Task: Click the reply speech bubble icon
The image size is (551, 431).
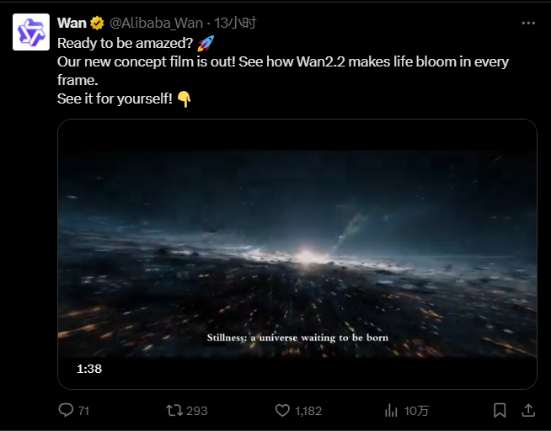Action: [66, 410]
